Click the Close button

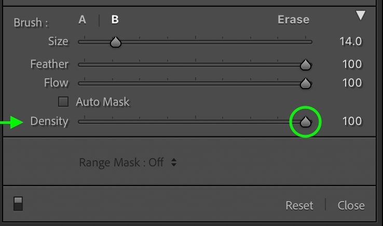tap(351, 205)
